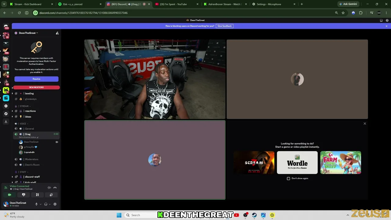Bookmark this page with star

point(343,13)
